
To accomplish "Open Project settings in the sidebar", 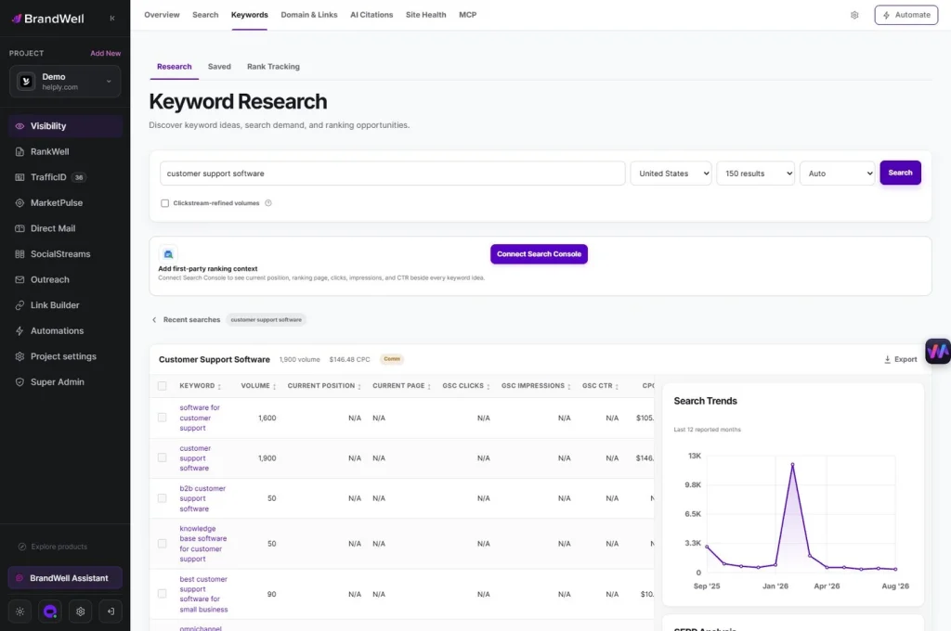I will pos(65,356).
